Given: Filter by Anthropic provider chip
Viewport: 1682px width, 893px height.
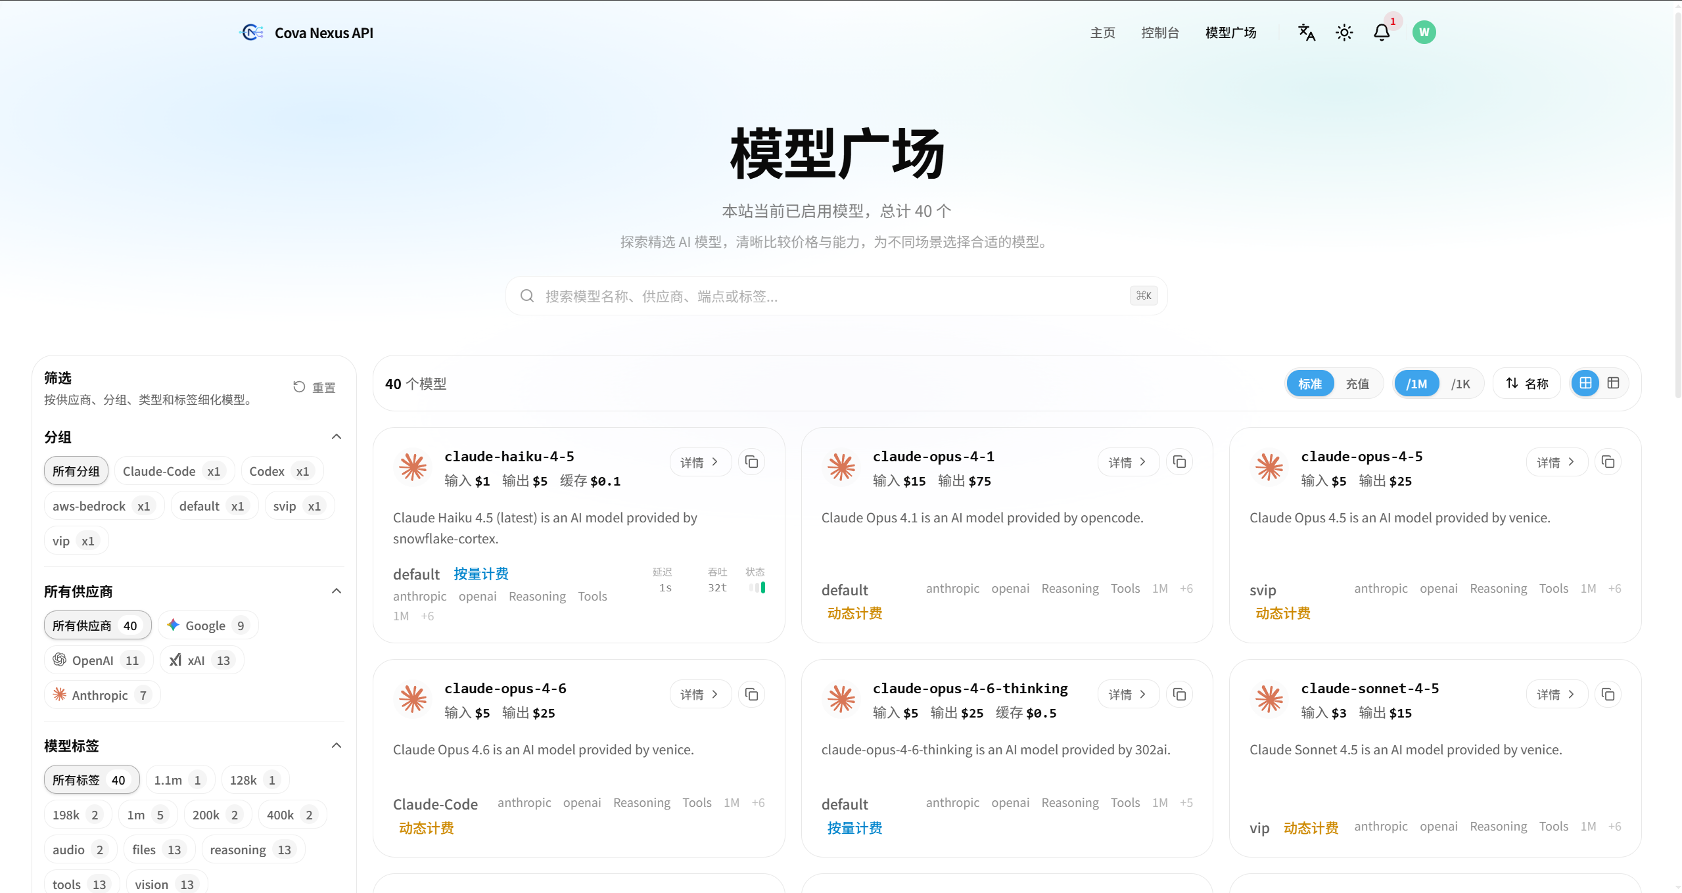Looking at the screenshot, I should point(102,695).
